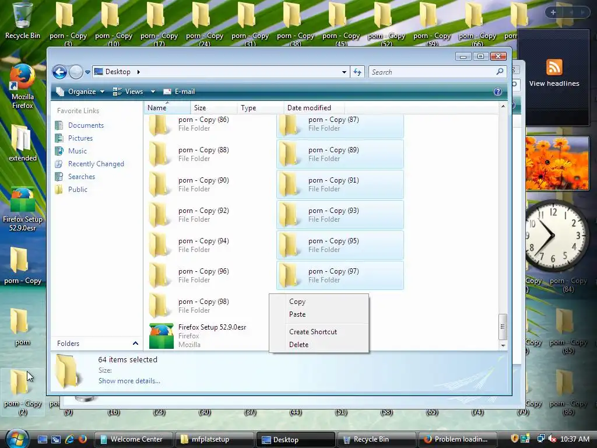
Task: Open the Recycle Bin desktop icon
Action: pyautogui.click(x=23, y=20)
